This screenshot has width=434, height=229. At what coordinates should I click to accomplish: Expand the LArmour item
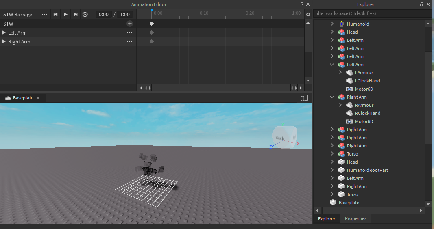click(x=340, y=72)
